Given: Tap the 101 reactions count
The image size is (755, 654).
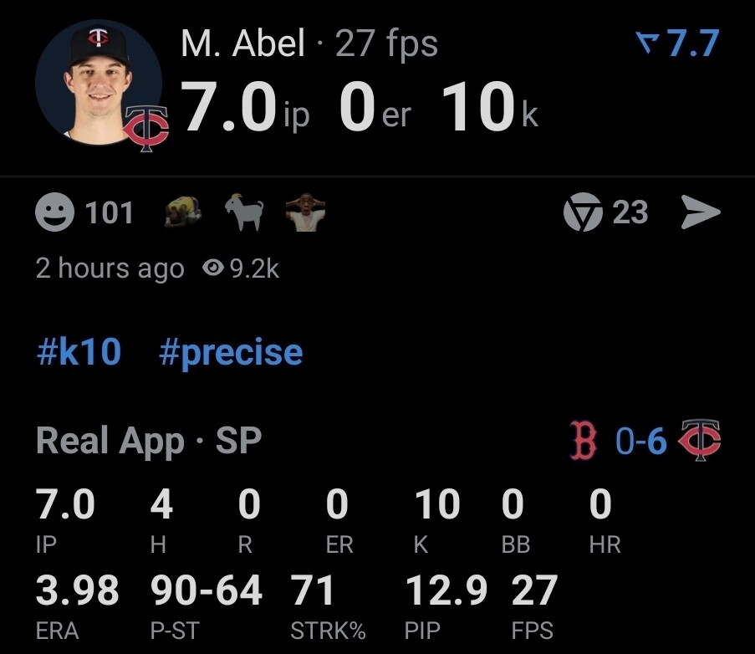Looking at the screenshot, I should click(x=109, y=213).
